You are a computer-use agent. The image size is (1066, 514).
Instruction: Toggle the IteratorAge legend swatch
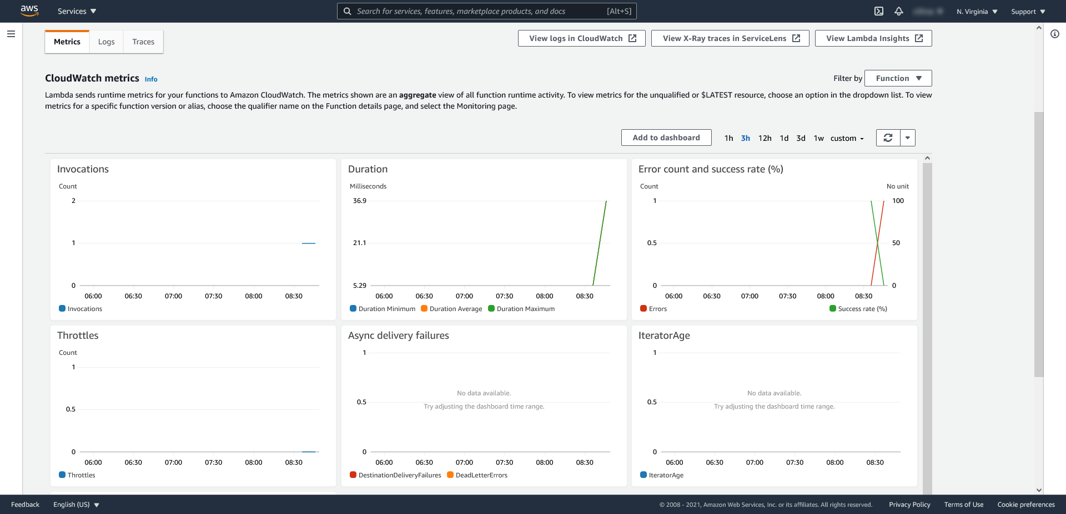point(643,475)
